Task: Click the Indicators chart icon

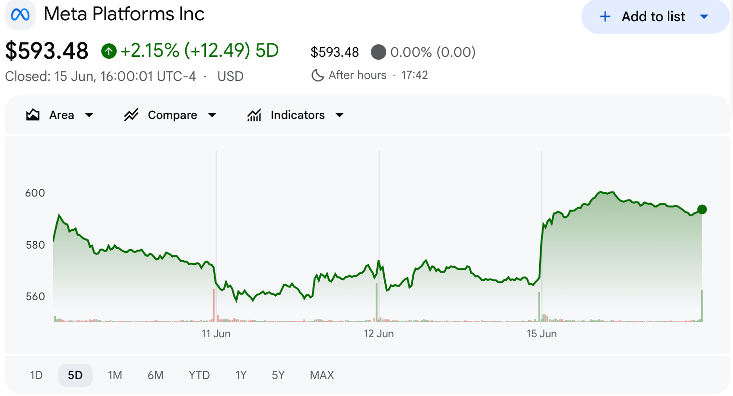Action: 254,115
